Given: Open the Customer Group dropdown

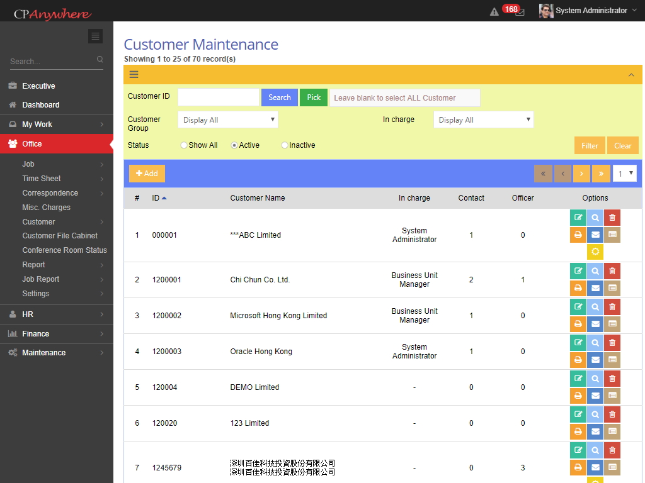Looking at the screenshot, I should click(228, 119).
